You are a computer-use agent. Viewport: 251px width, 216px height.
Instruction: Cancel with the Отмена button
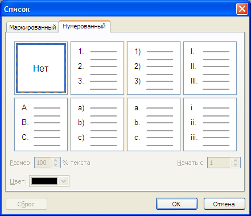pos(224,204)
